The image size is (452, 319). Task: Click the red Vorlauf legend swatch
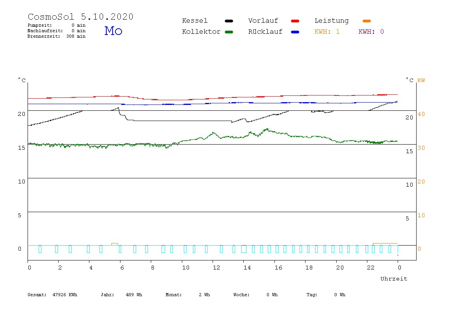click(x=295, y=21)
